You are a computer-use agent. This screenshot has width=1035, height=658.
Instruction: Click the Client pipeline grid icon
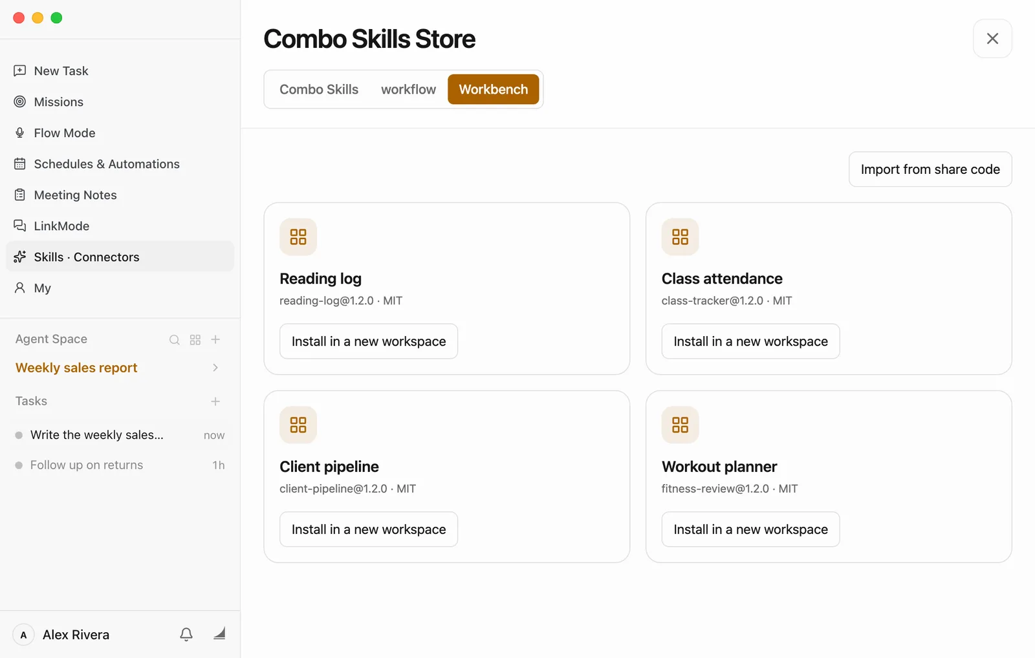(x=298, y=425)
